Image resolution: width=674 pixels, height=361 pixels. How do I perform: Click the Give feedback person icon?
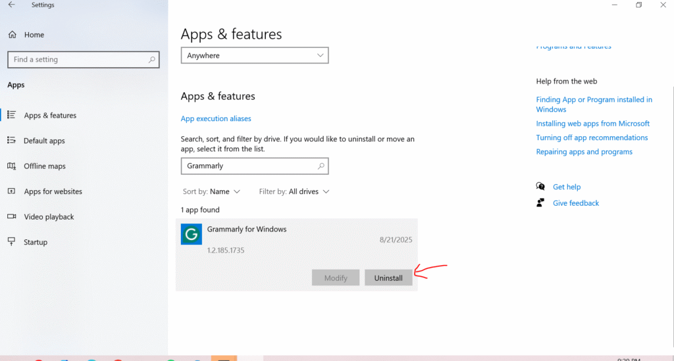[540, 203]
